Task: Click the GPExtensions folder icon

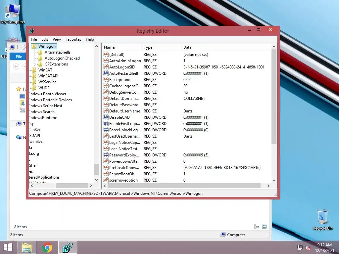Action: pyautogui.click(x=40, y=64)
